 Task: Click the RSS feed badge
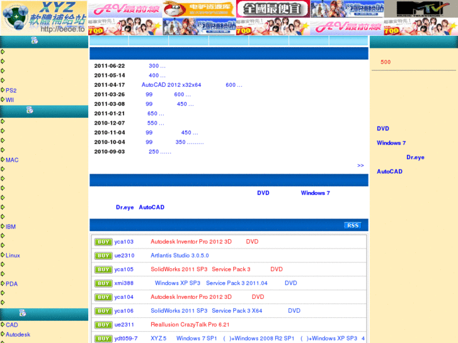[x=353, y=225]
